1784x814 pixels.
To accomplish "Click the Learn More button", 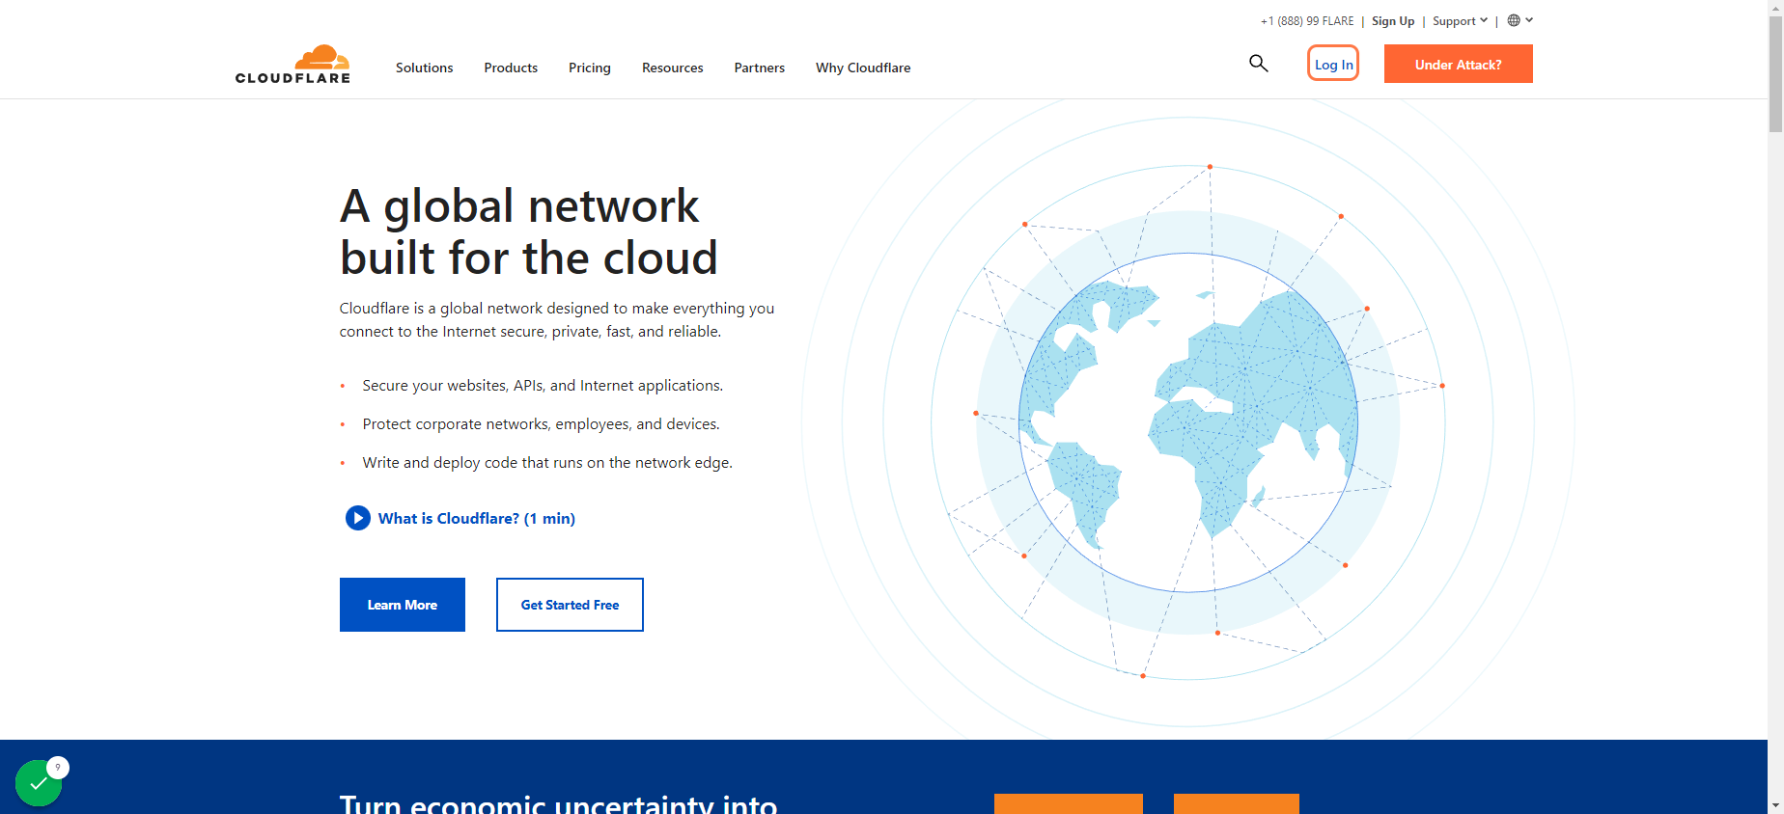I will coord(403,605).
